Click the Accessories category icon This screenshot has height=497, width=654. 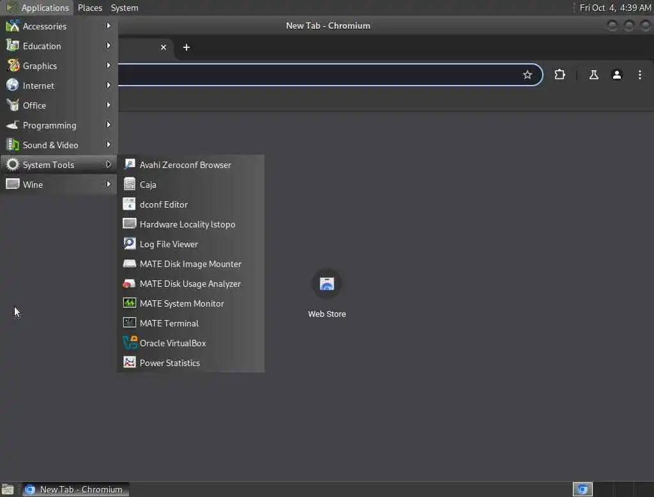[13, 26]
